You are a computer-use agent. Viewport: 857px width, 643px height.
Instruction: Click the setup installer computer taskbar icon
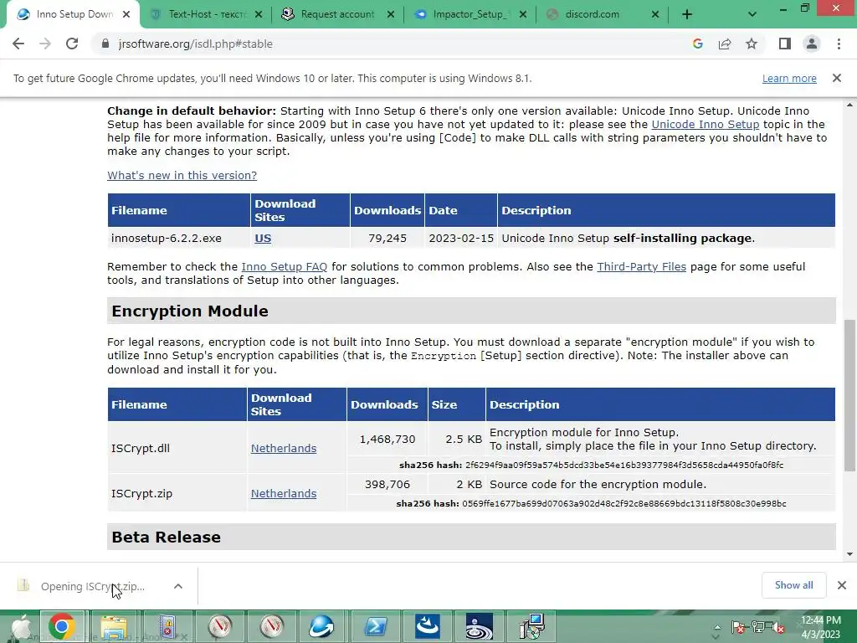point(531,626)
